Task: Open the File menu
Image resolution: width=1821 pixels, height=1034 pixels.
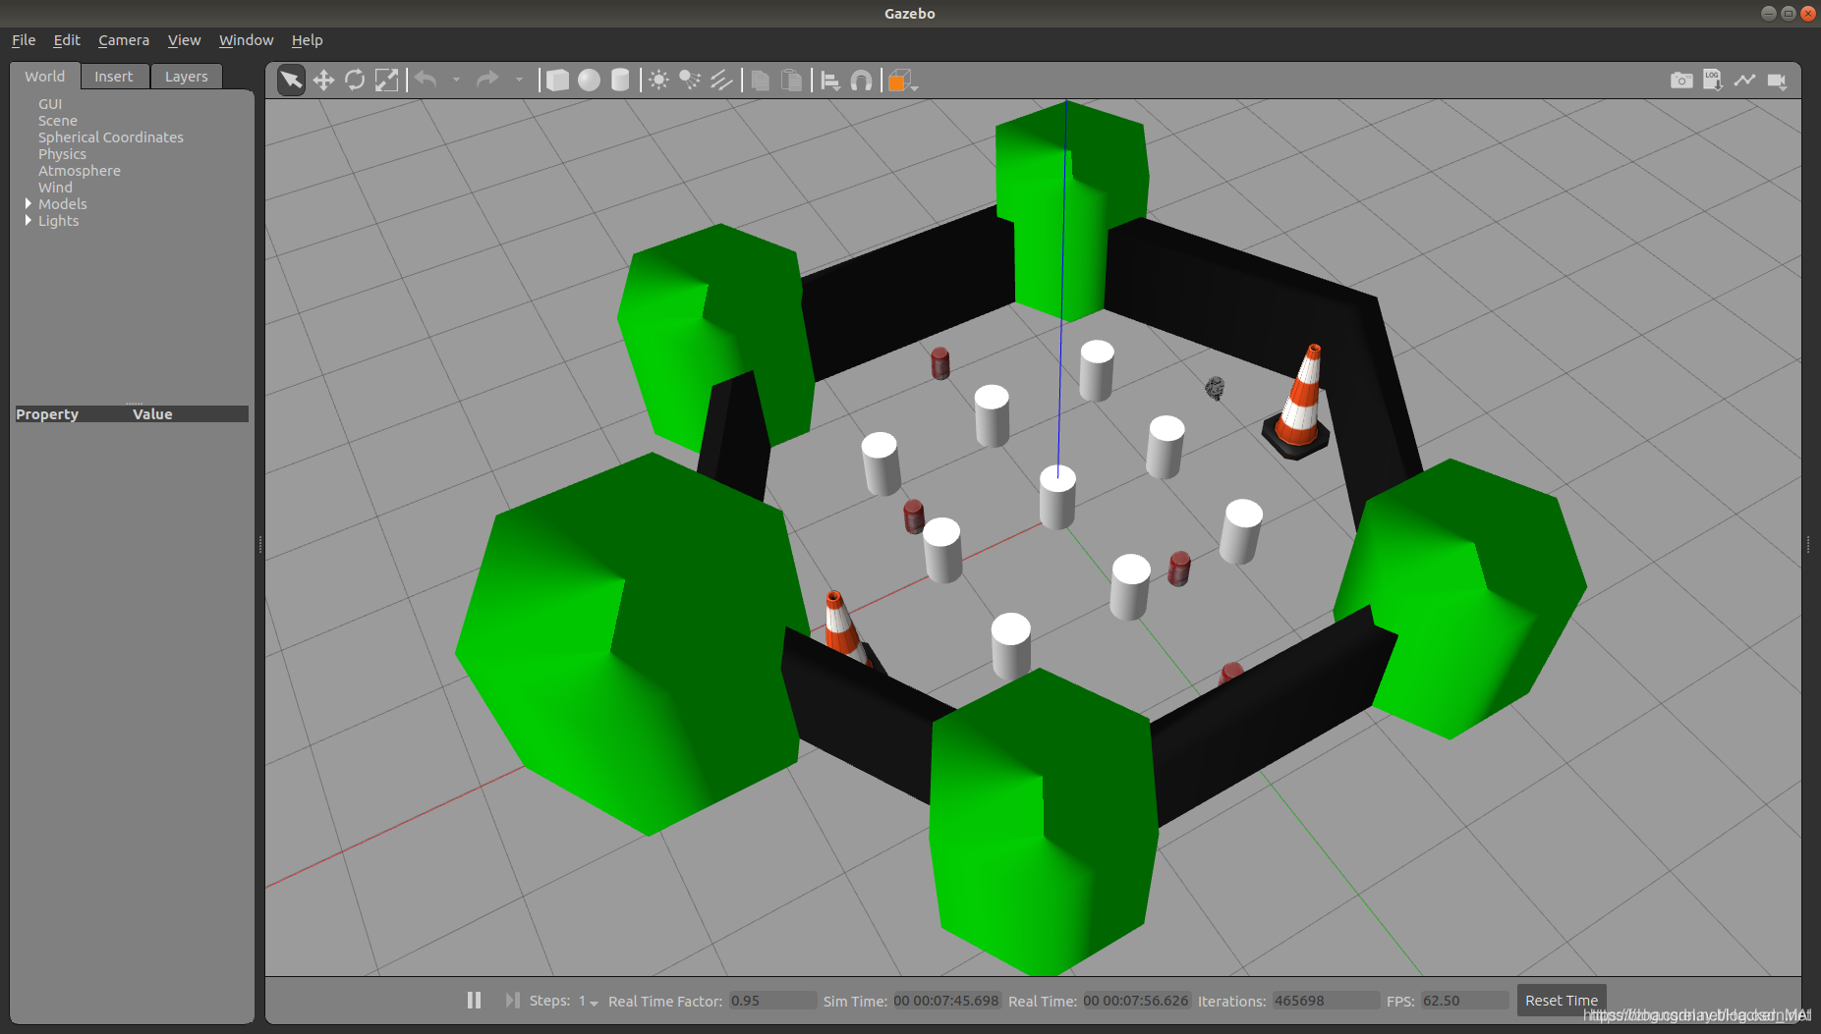Action: coord(24,40)
